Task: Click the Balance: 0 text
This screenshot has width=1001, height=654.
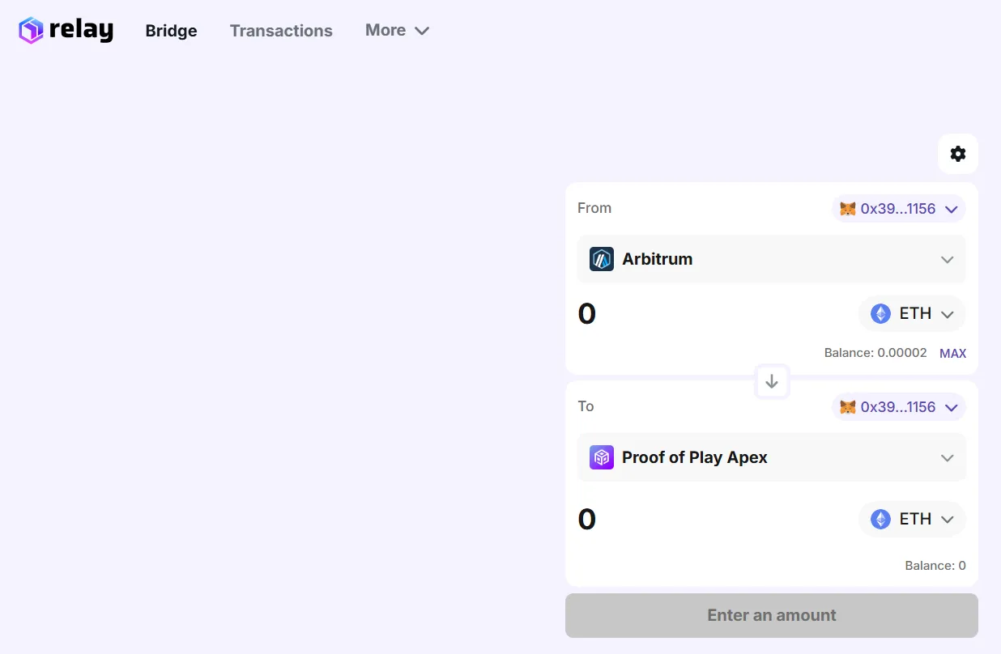Action: coord(935,566)
